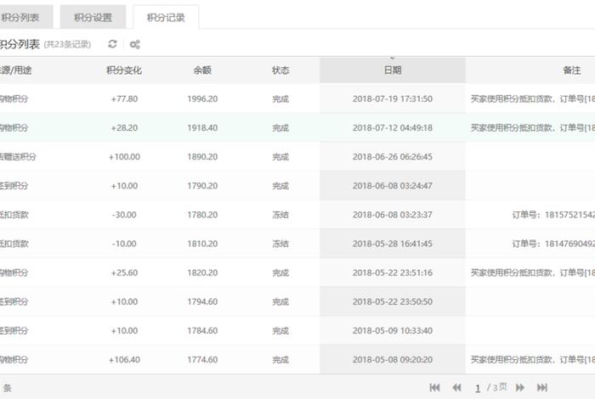The height and width of the screenshot is (399, 595).
Task: Click the 余额 column header
Action: [x=202, y=70]
